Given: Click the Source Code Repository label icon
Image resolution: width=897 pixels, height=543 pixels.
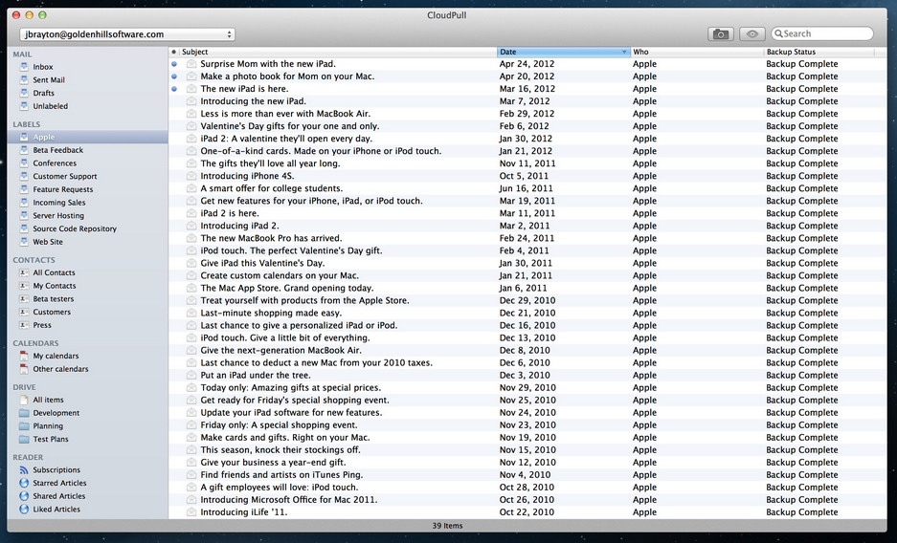Looking at the screenshot, I should point(24,228).
